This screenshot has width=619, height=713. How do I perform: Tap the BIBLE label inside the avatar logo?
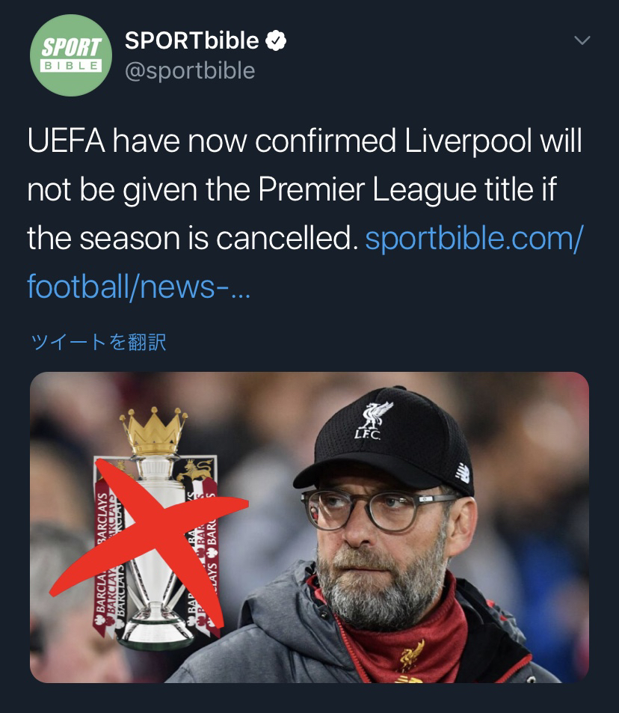(x=71, y=66)
